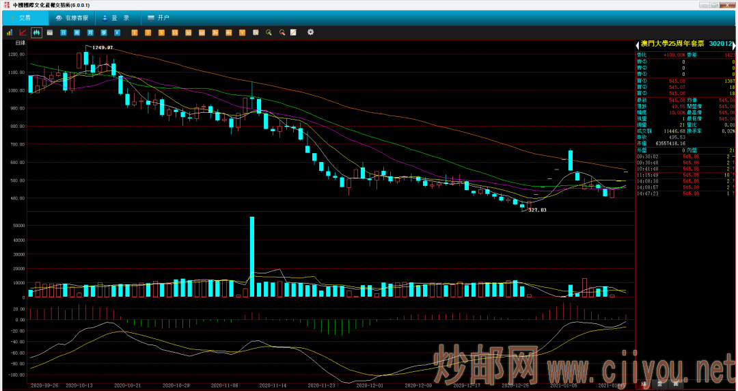The height and width of the screenshot is (391, 738).
Task: Open the indicator edit notepad icon
Action: (x=256, y=33)
